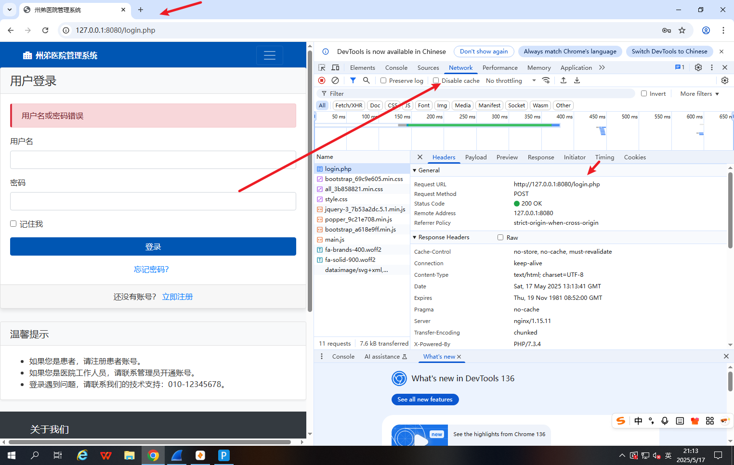Switch to the Sources panel tab
Viewport: 734px width, 465px height.
pos(428,67)
